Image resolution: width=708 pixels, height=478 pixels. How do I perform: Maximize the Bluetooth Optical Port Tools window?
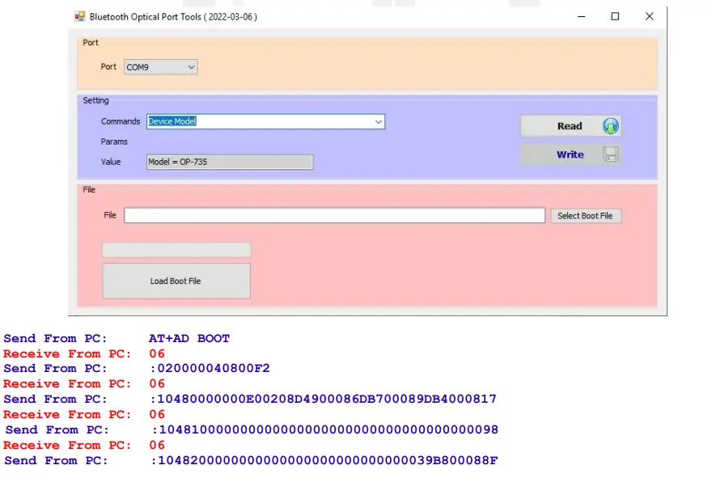tap(615, 17)
